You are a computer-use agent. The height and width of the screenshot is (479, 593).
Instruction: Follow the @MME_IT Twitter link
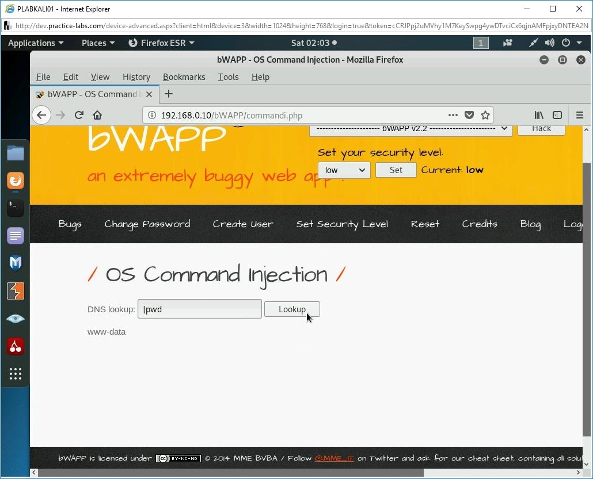point(334,458)
